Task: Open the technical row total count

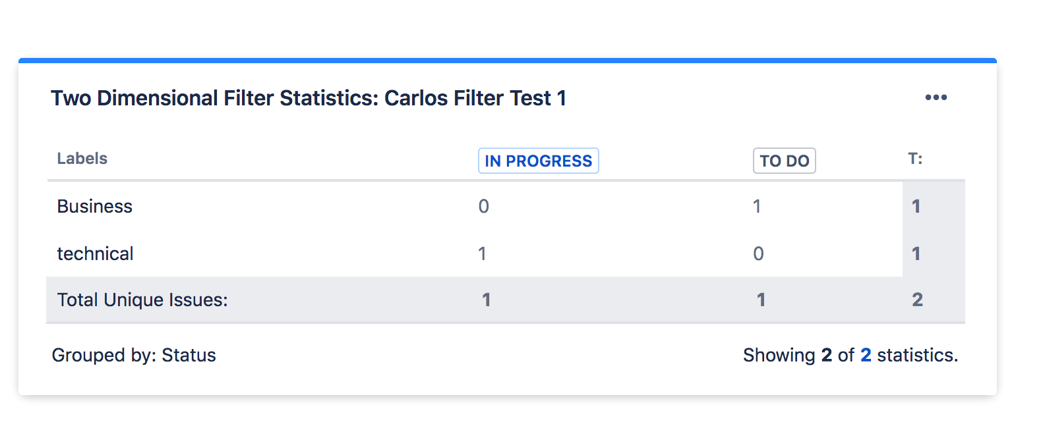Action: 916,254
